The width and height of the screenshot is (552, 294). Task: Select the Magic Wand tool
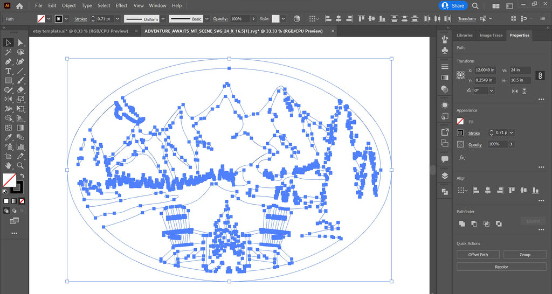[x=8, y=52]
